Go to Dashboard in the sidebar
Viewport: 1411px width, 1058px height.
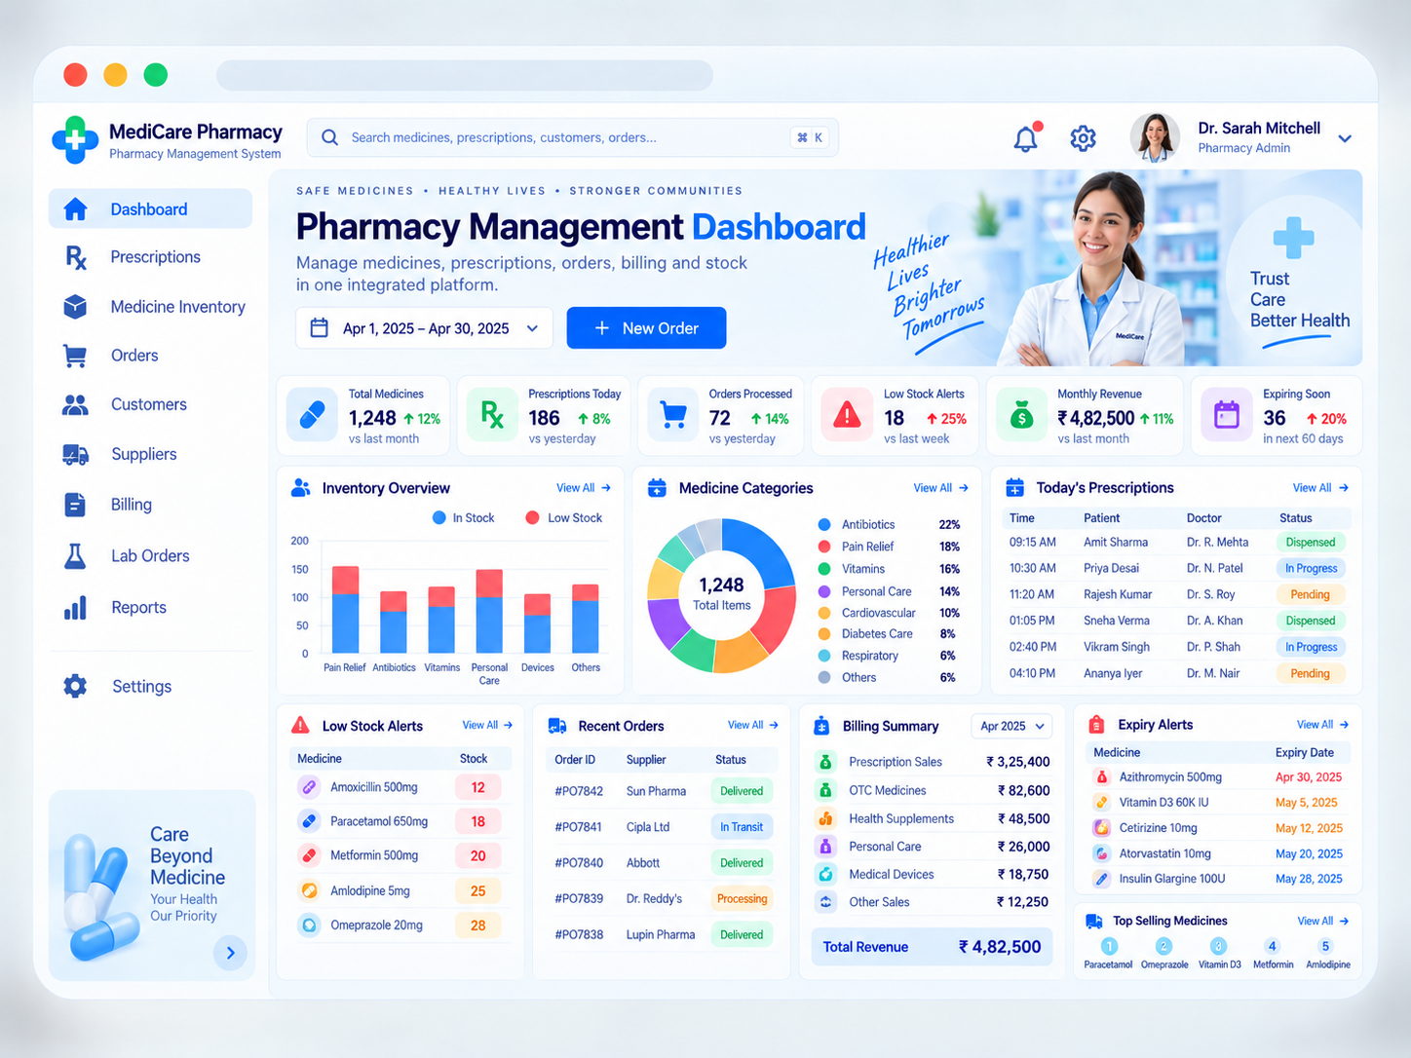(x=150, y=208)
